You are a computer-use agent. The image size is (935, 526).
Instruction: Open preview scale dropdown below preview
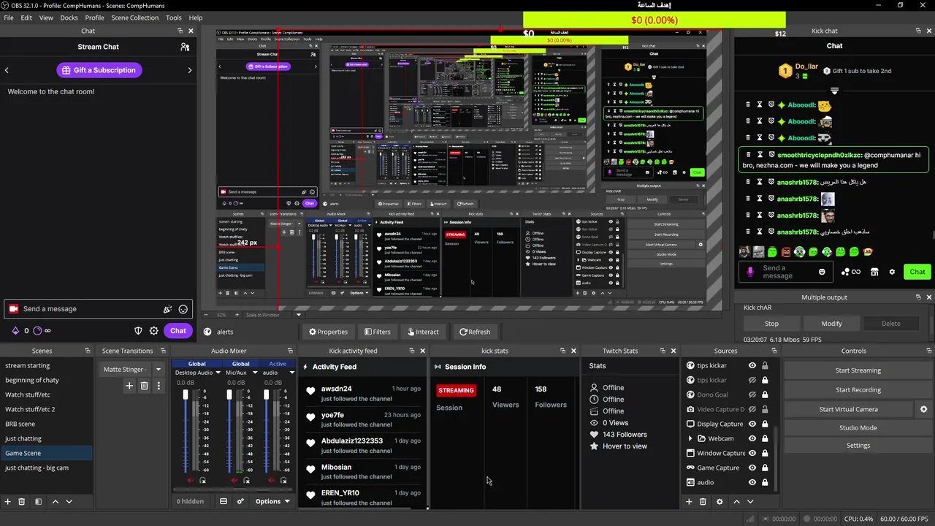pyautogui.click(x=298, y=315)
